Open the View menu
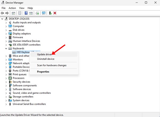 22,8
